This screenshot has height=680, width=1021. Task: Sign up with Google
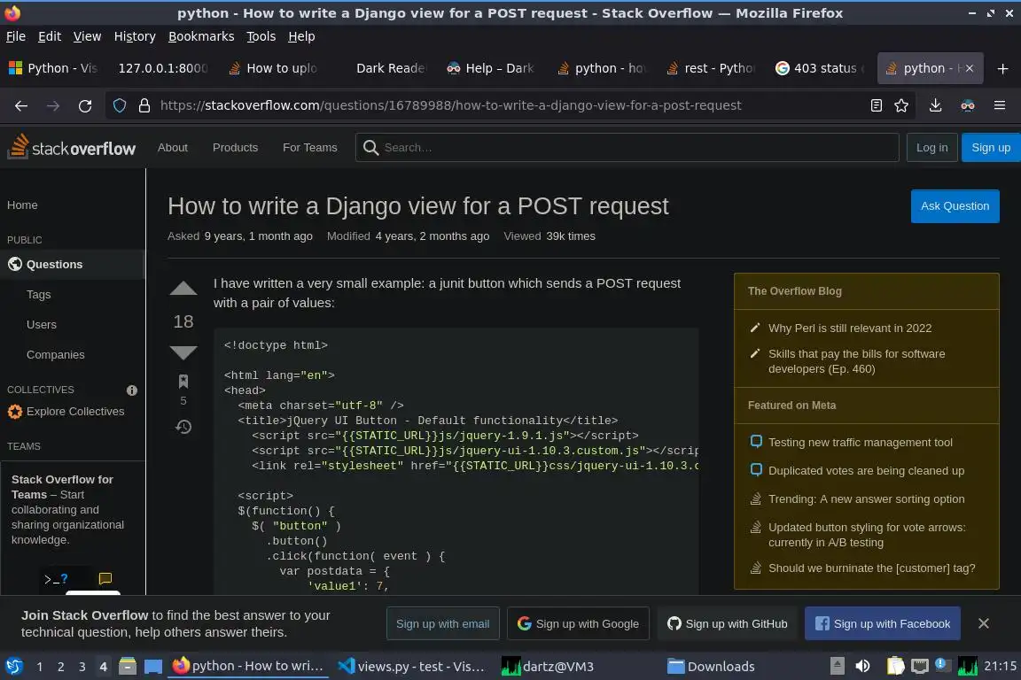point(578,623)
